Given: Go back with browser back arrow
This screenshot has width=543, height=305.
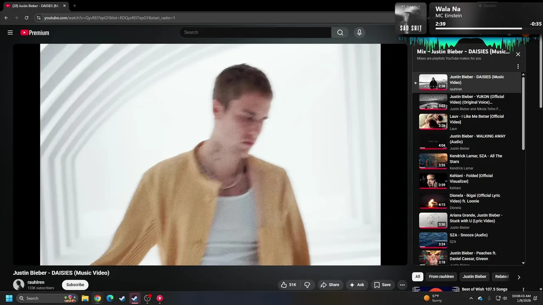Looking at the screenshot, I should tap(6, 18).
